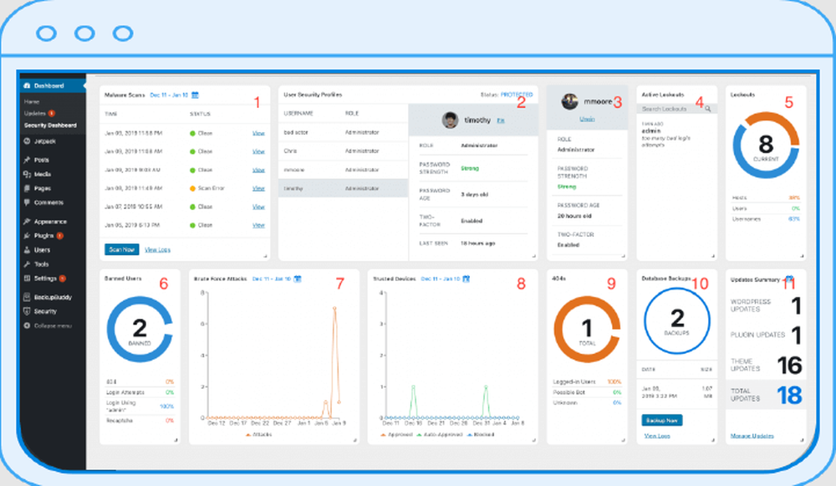Click the link beside timothy's name
The image size is (836, 486).
click(501, 120)
